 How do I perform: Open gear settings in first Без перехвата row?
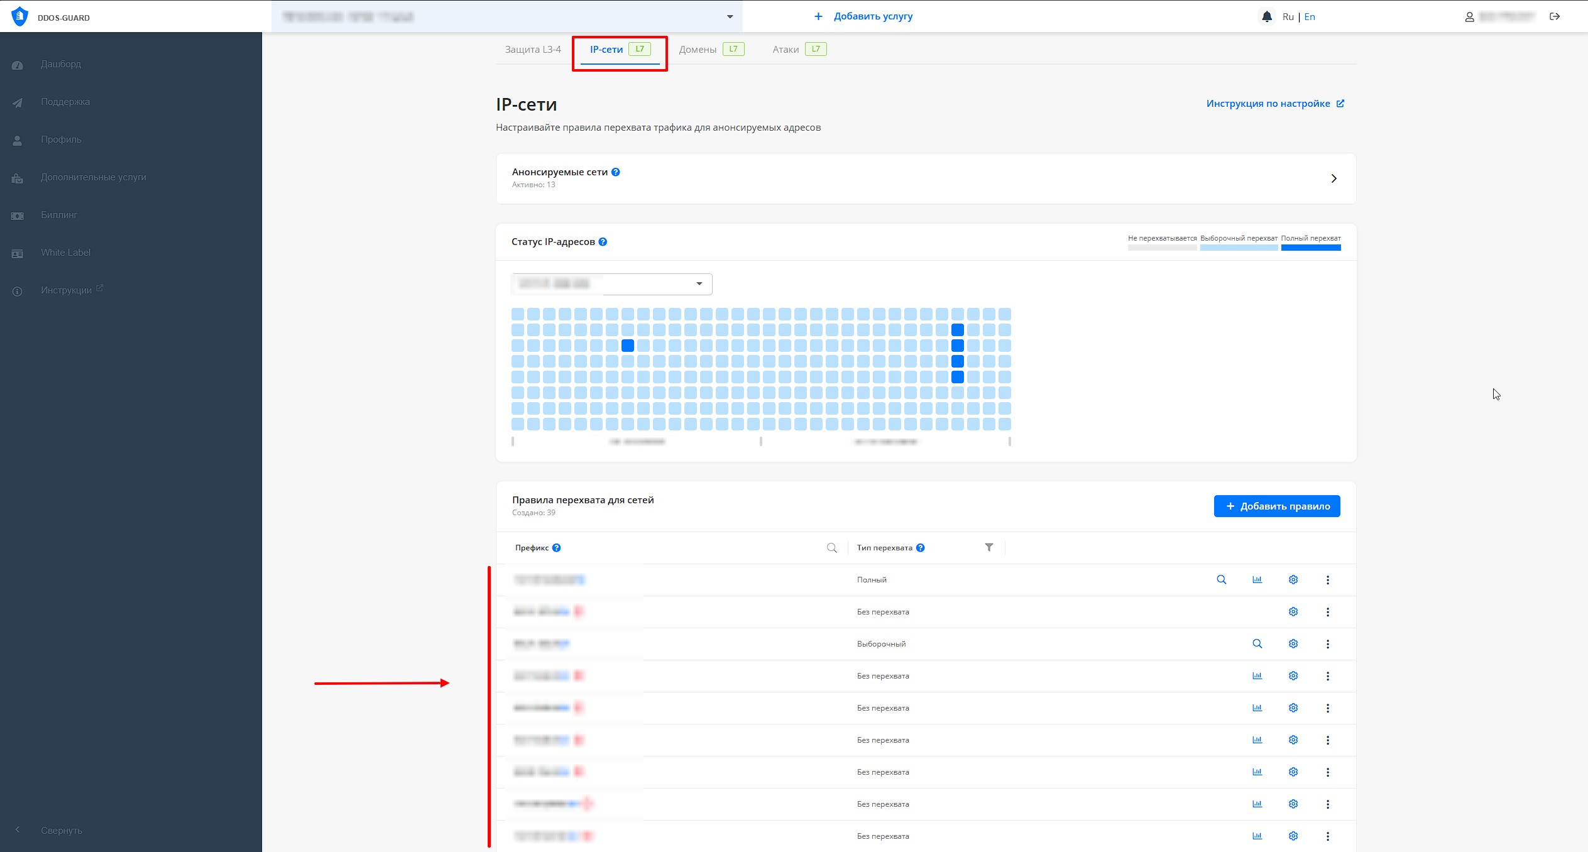(x=1293, y=612)
